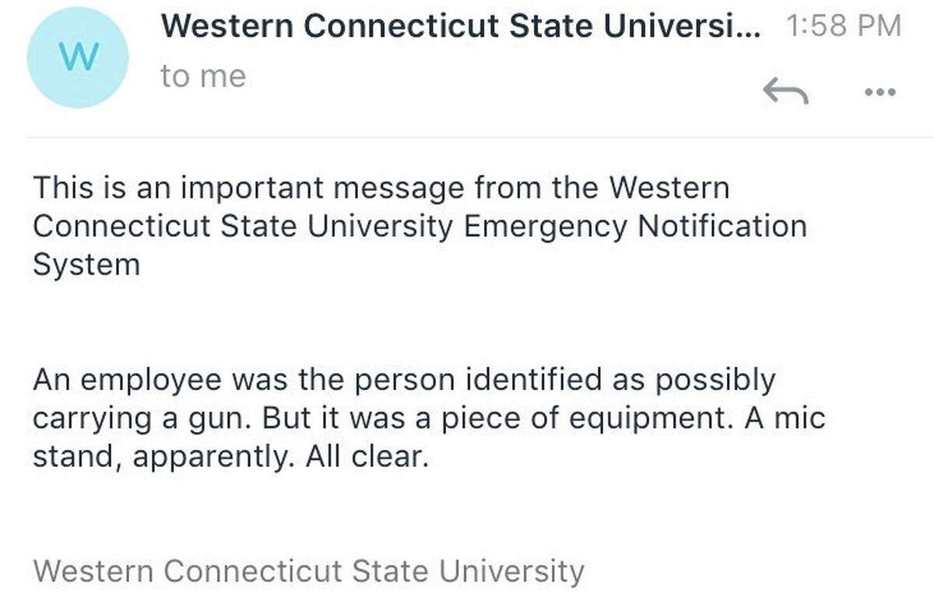The width and height of the screenshot is (934, 615).
Task: Select the "This is an important message" line
Action: coord(382,189)
